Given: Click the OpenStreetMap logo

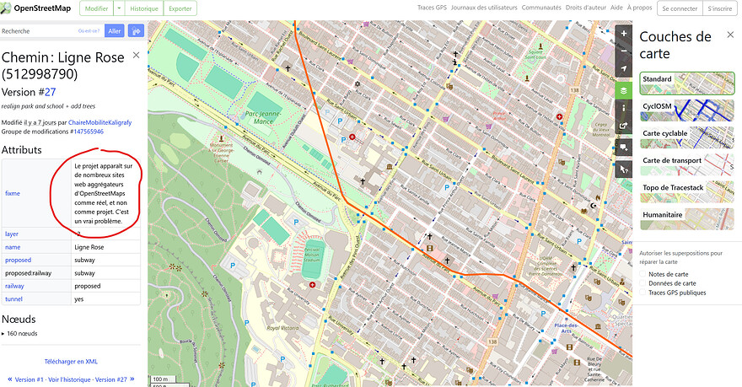Looking at the screenshot, I should point(36,8).
